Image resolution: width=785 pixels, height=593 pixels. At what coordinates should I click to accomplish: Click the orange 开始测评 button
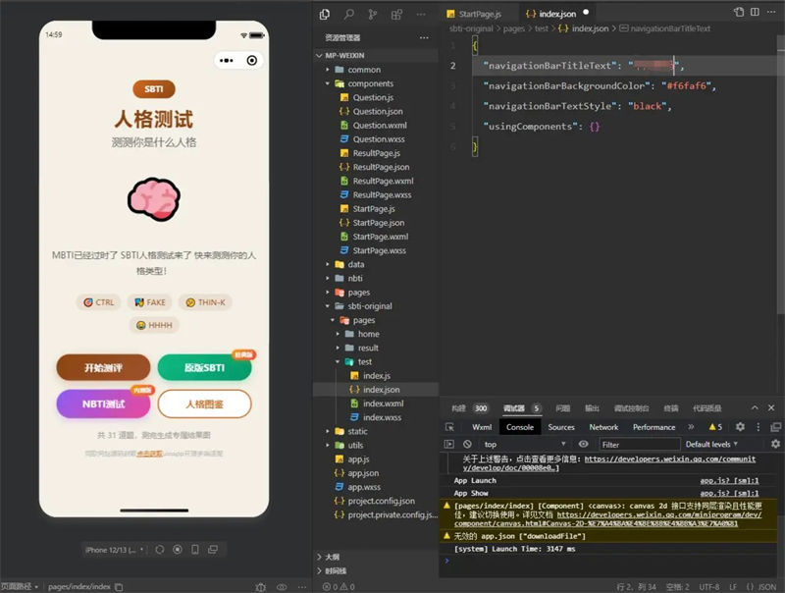[104, 367]
